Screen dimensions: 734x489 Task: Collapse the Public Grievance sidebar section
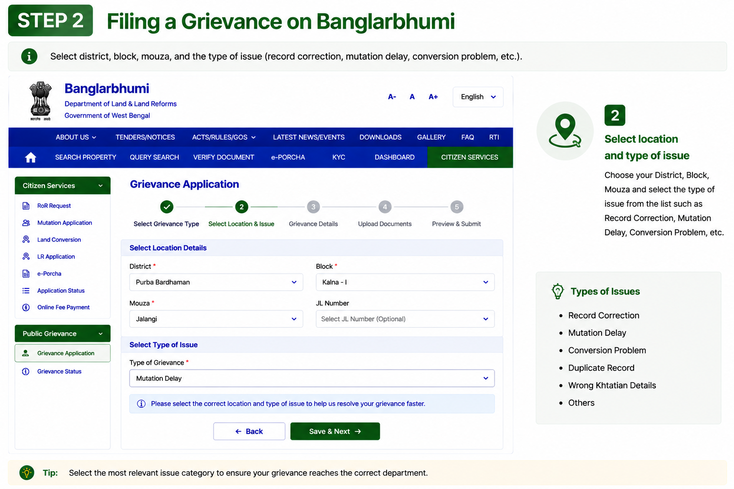(x=63, y=334)
